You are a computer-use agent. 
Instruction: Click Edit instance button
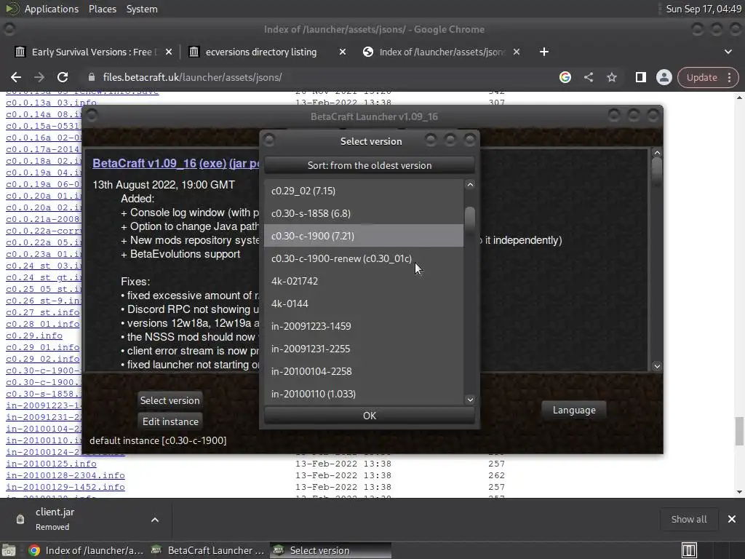pos(170,421)
